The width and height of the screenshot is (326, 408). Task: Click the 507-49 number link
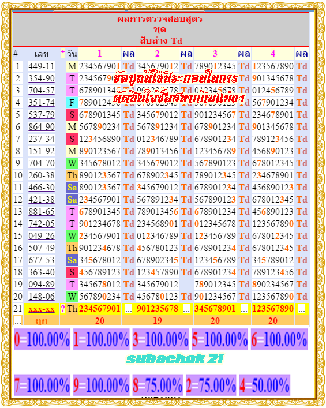point(42,248)
